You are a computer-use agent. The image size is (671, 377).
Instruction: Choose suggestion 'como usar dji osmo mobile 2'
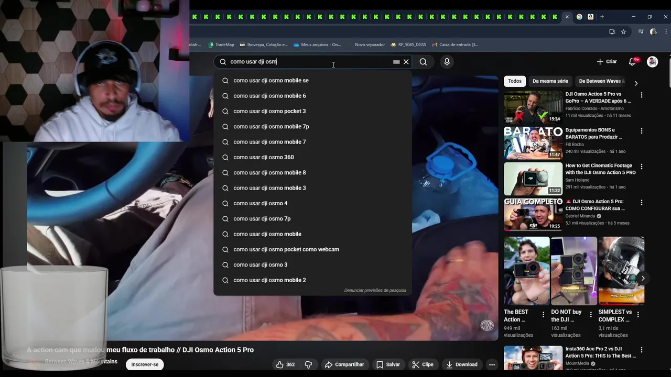pos(312,280)
